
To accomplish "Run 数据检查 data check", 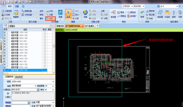I will (27, 11).
